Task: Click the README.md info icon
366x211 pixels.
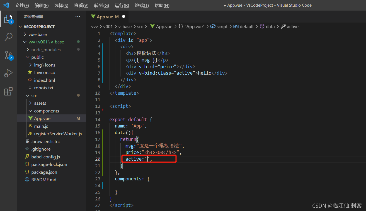Action: tap(27, 180)
